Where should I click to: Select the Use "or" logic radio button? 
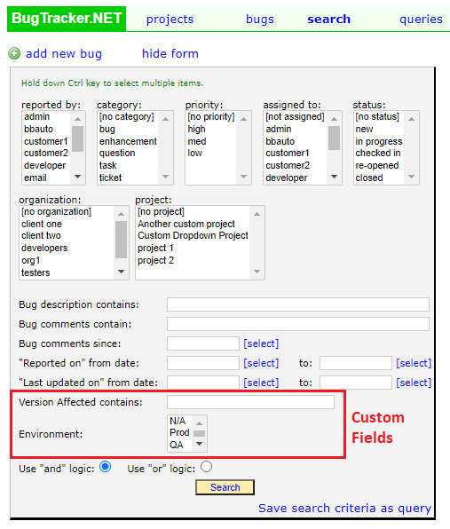coord(206,467)
